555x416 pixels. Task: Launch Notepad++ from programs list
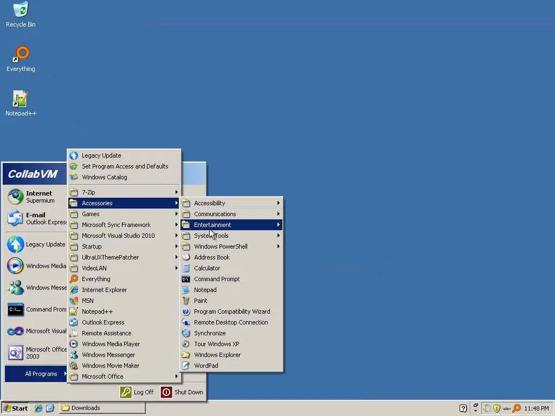(124, 311)
